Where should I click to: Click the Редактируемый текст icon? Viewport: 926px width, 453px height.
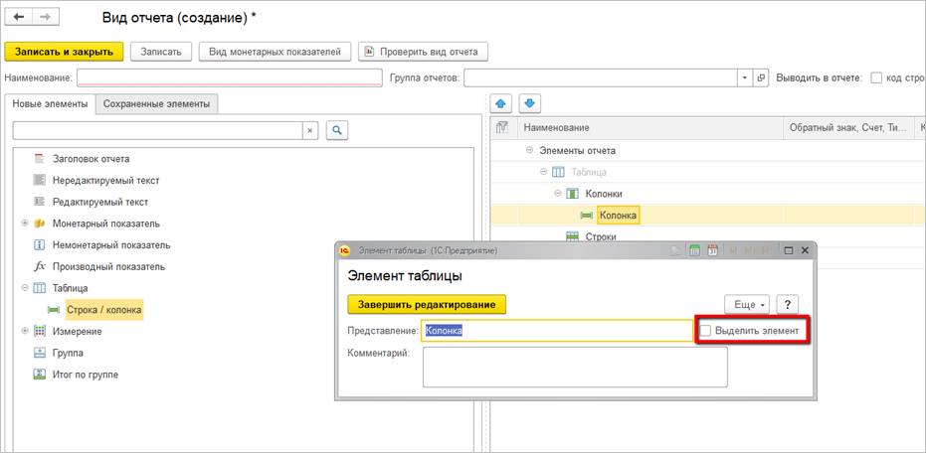tap(40, 202)
